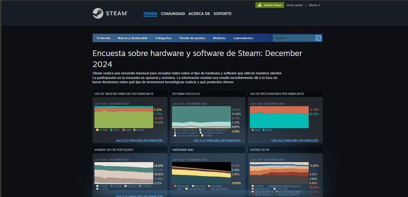
Task: Click the survey title December 2024 heading
Action: click(197, 59)
